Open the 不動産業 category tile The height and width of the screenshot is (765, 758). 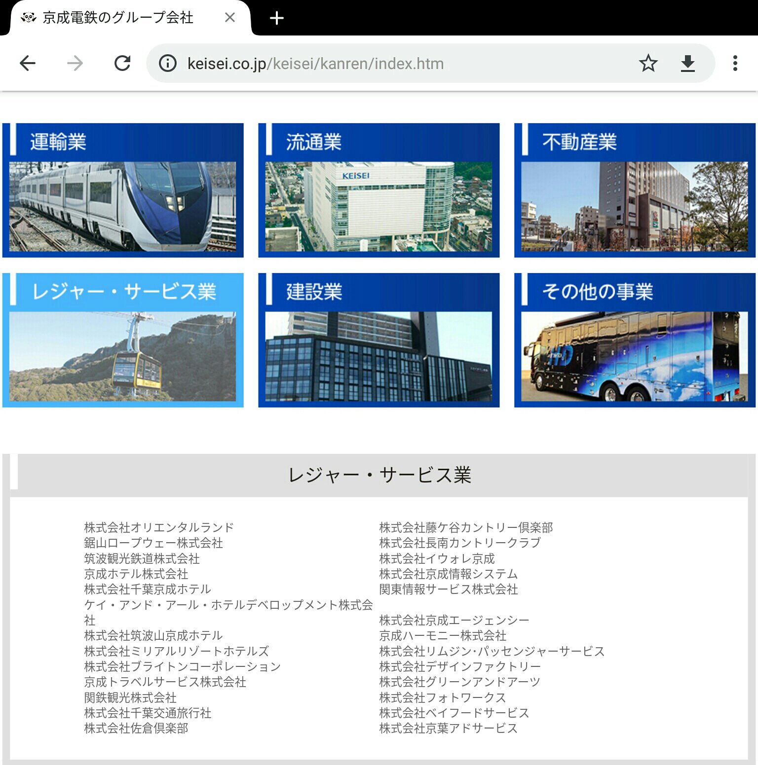pyautogui.click(x=635, y=190)
